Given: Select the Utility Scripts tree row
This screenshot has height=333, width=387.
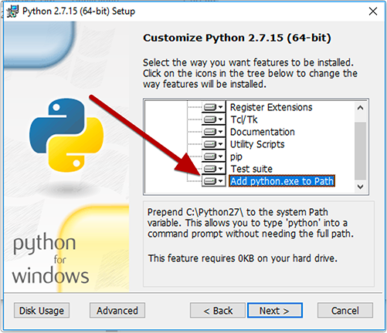Looking at the screenshot, I should (x=257, y=144).
